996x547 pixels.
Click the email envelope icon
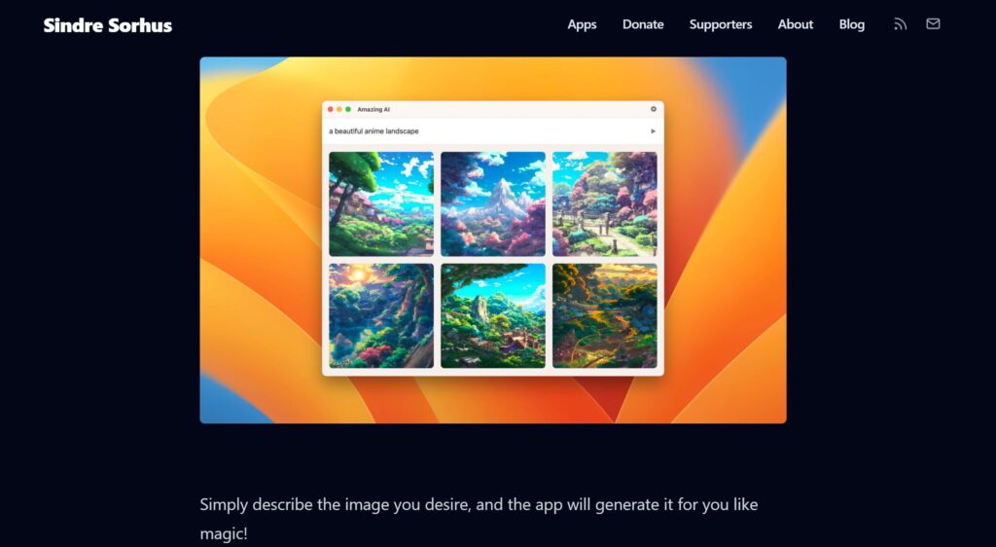pyautogui.click(x=933, y=24)
